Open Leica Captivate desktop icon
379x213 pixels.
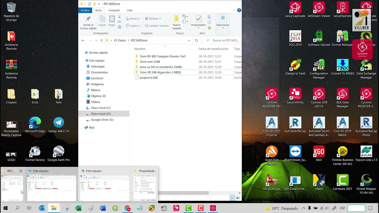(295, 10)
